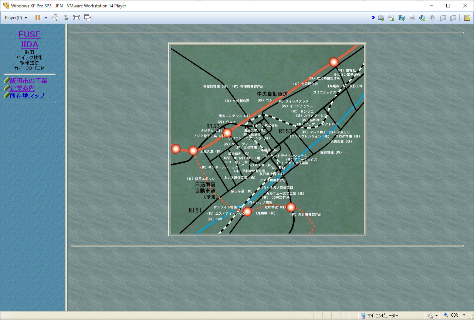Open the zoom level dropdown arrow
The height and width of the screenshot is (320, 474).
464,315
